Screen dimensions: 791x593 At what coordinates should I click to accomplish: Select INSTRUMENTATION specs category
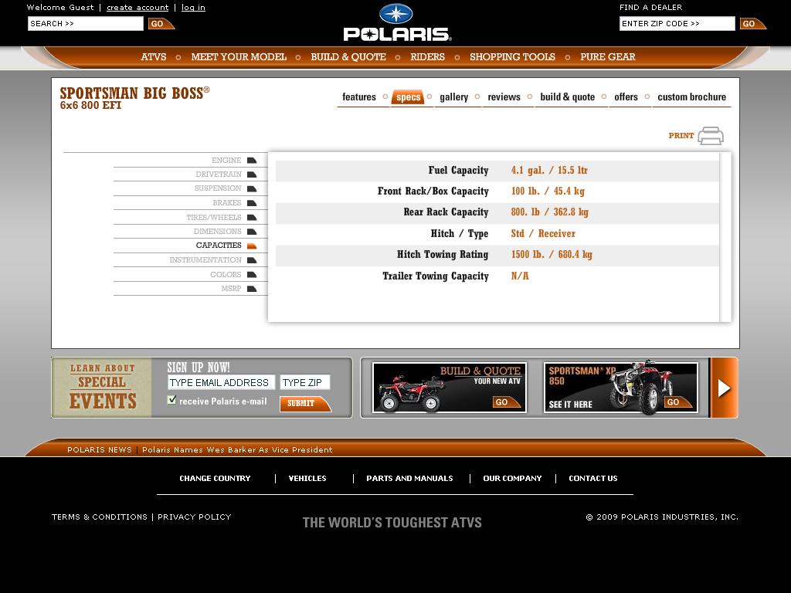tap(205, 260)
